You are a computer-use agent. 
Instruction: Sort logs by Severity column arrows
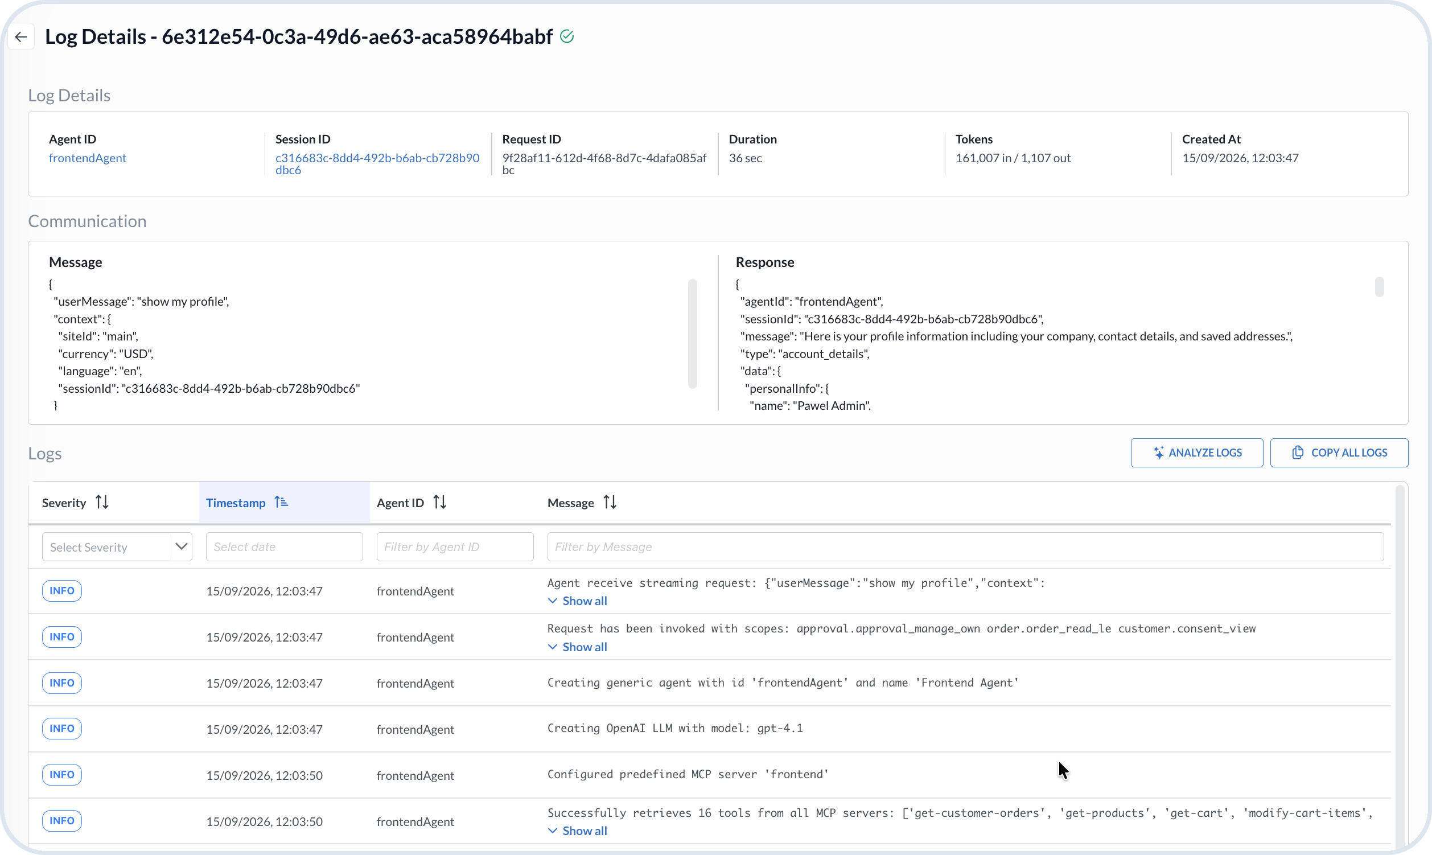point(102,503)
